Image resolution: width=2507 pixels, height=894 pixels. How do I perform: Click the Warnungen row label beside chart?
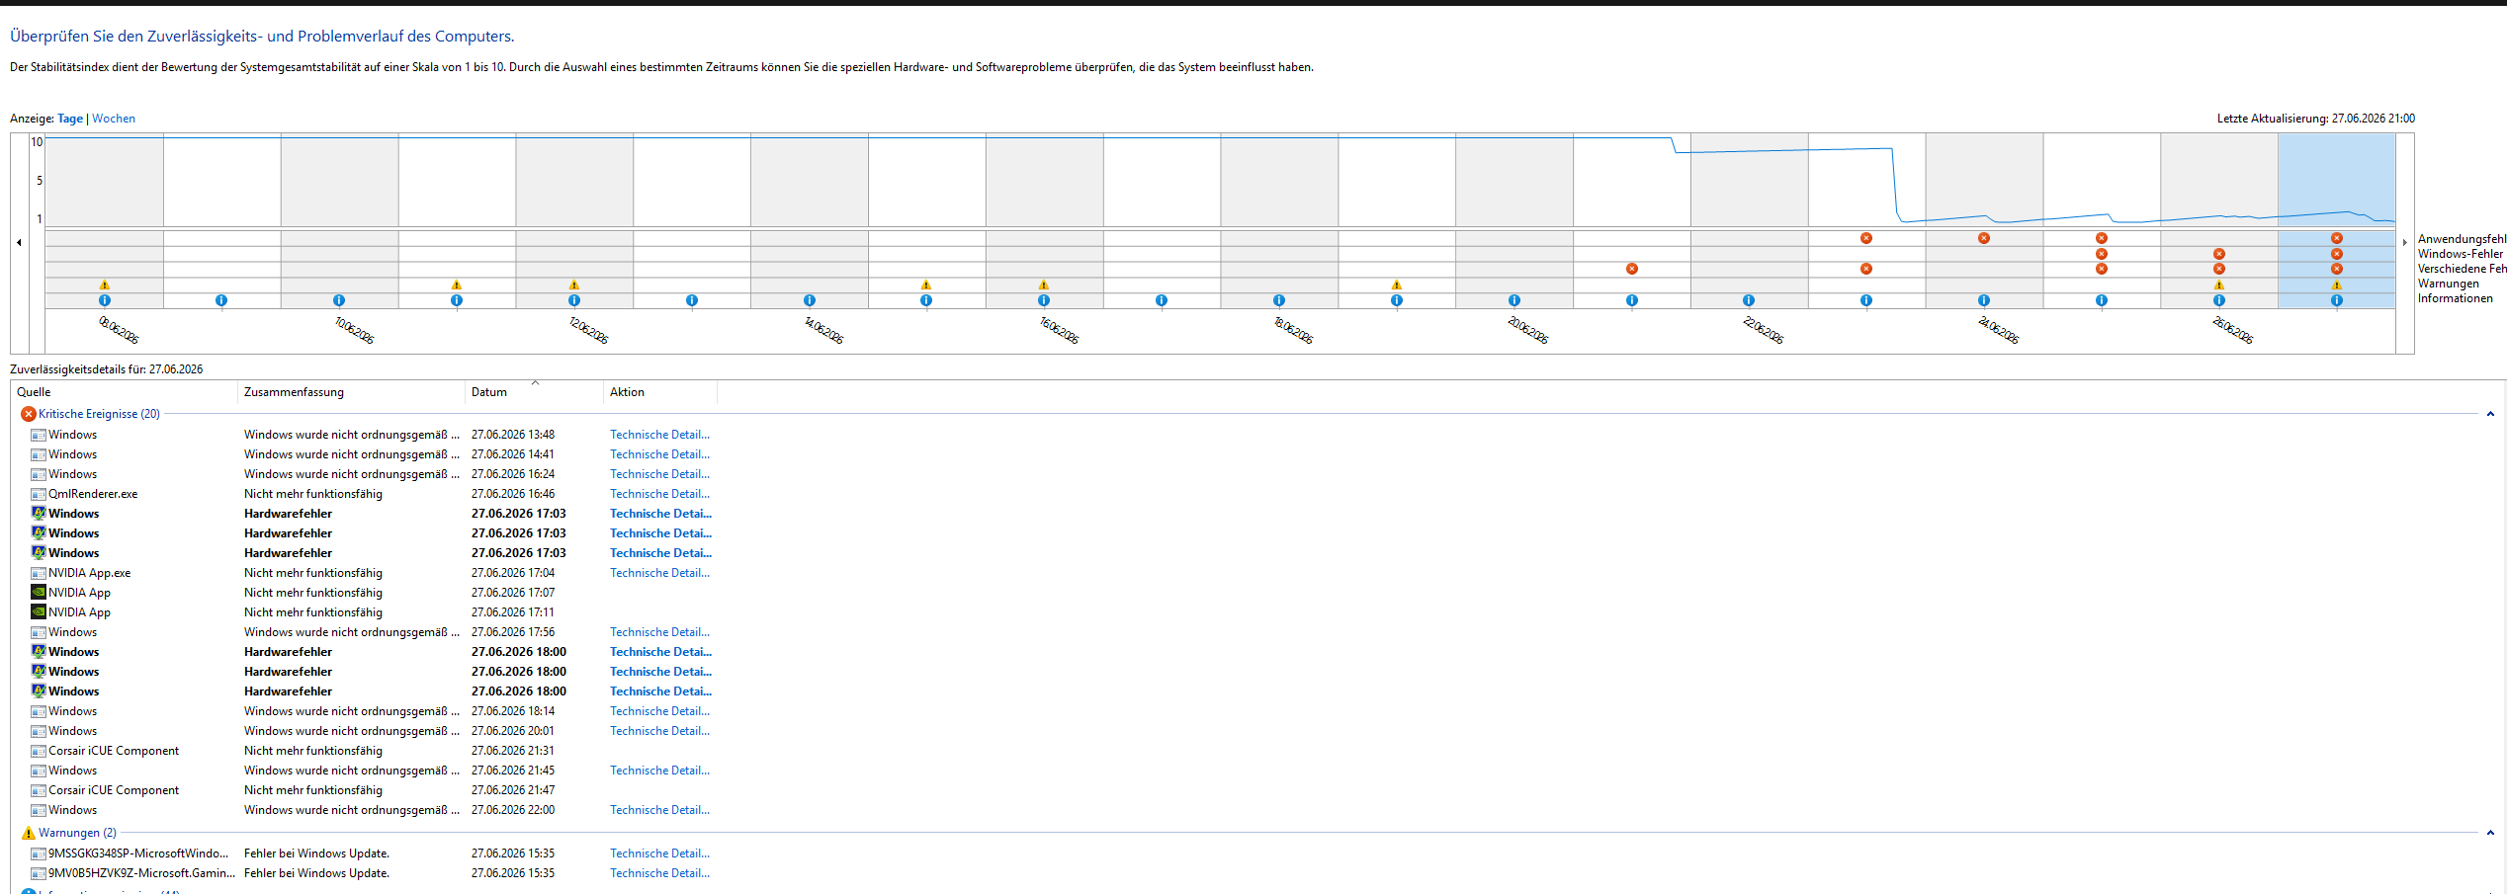pos(2449,284)
